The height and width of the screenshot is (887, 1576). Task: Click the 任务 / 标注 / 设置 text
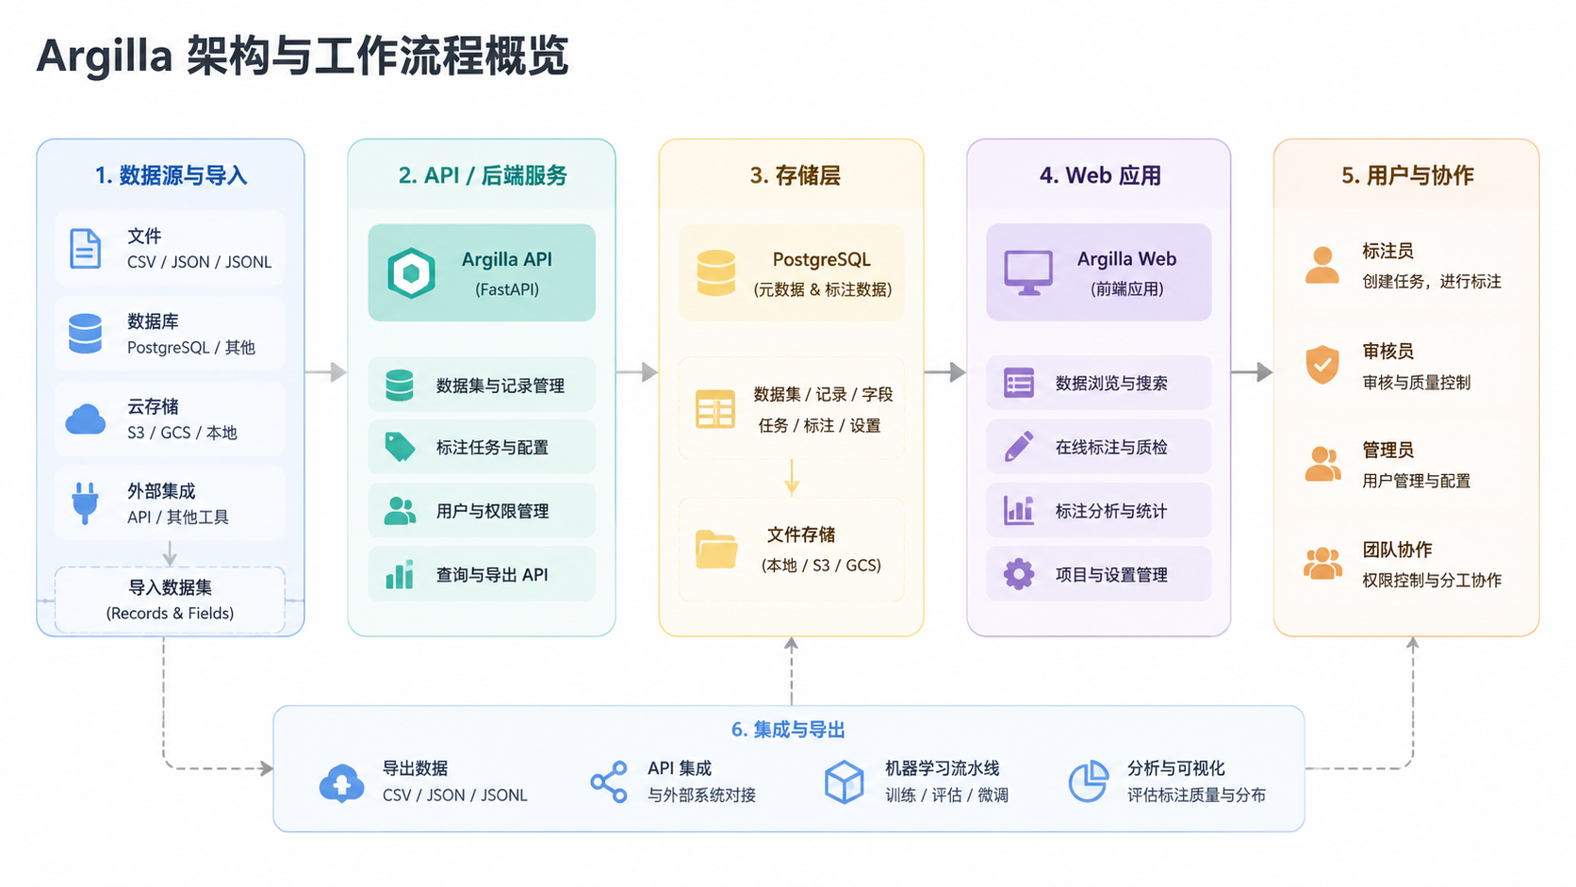click(x=819, y=426)
